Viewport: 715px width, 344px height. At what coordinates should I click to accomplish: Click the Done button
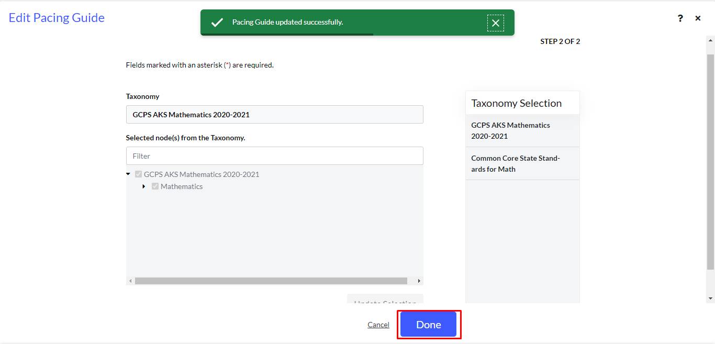coord(428,325)
